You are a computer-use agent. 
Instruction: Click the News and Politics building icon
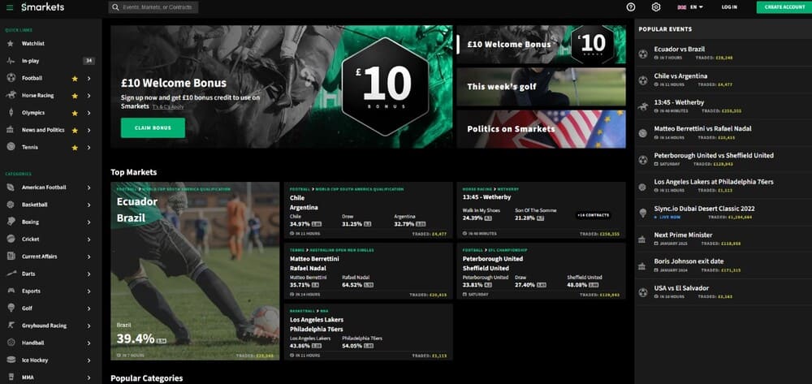coord(11,130)
